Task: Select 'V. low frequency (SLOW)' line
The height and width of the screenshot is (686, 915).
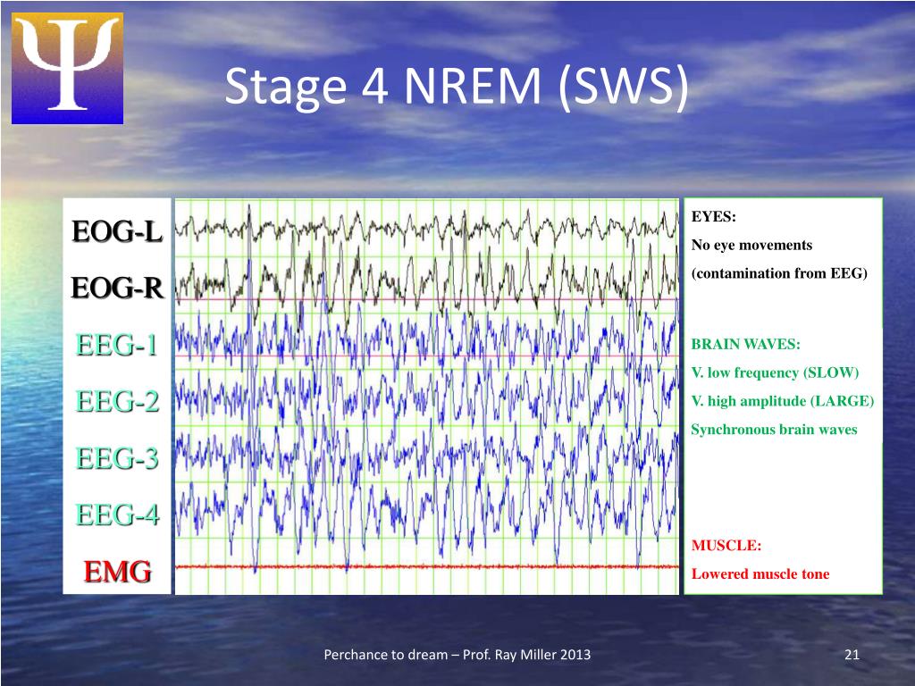Action: coord(775,372)
